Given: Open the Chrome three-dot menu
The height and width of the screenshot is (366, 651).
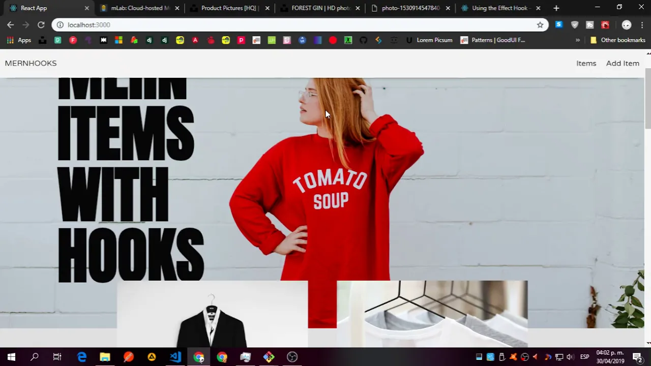Looking at the screenshot, I should pyautogui.click(x=642, y=24).
